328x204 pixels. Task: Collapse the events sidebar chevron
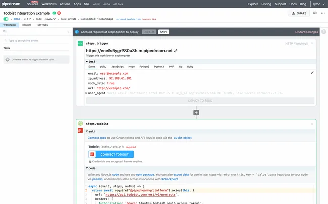pos(68,32)
